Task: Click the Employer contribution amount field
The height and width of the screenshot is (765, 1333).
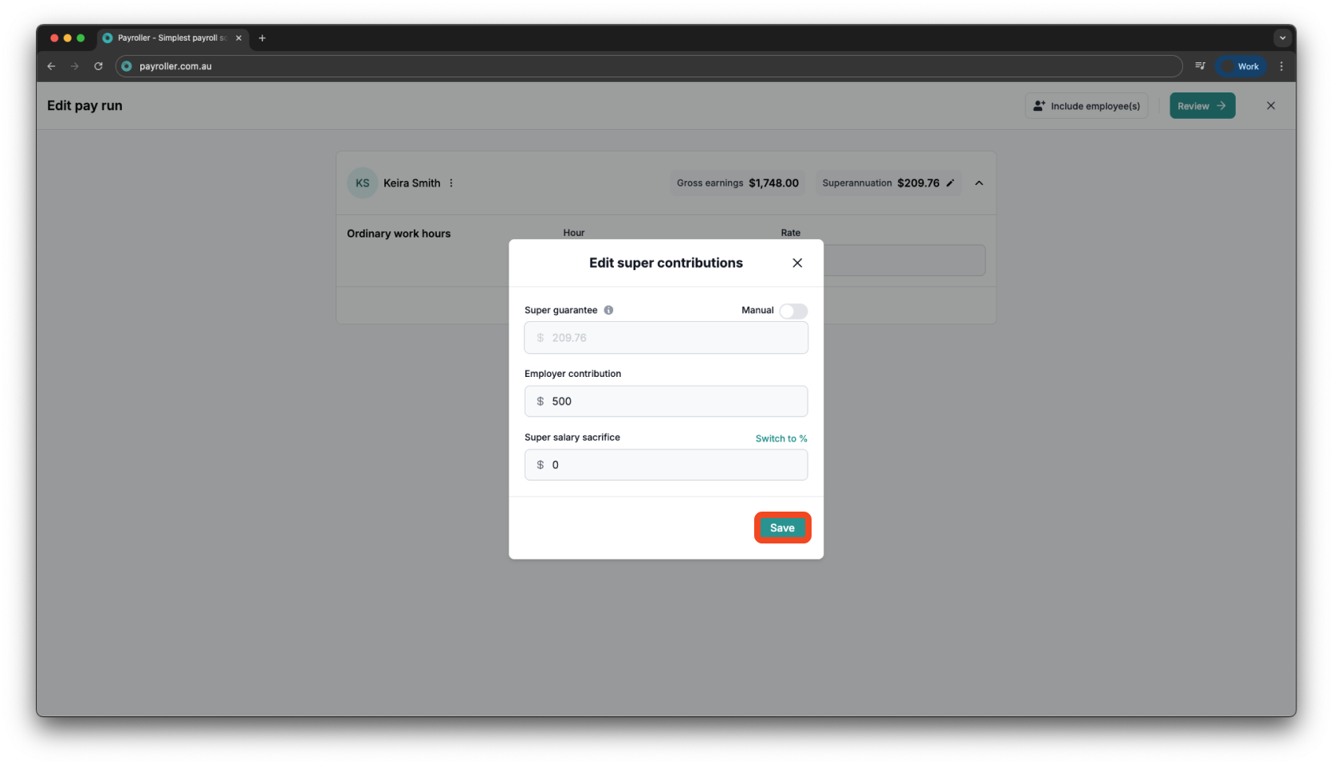Action: 666,401
